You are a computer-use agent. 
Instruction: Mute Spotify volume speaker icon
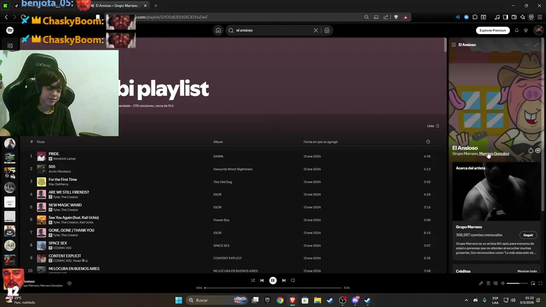click(502, 284)
